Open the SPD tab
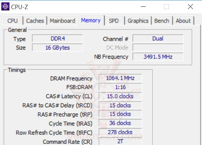Viewport: 202px width, 145px height. pyautogui.click(x=114, y=21)
